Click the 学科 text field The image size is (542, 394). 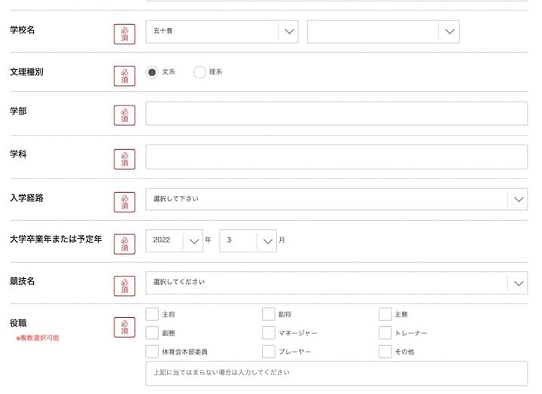(x=336, y=157)
